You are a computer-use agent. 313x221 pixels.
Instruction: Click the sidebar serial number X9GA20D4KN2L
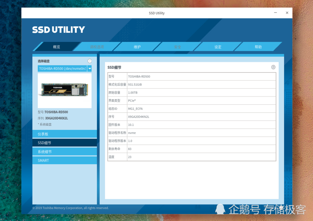56,118
